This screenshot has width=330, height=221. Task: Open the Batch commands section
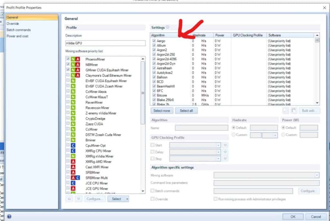18,30
